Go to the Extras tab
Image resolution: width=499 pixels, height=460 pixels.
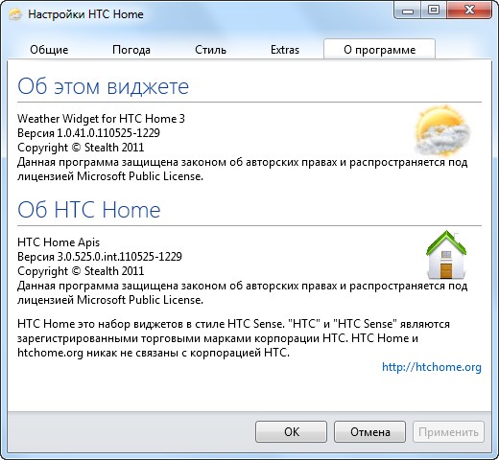(x=285, y=50)
